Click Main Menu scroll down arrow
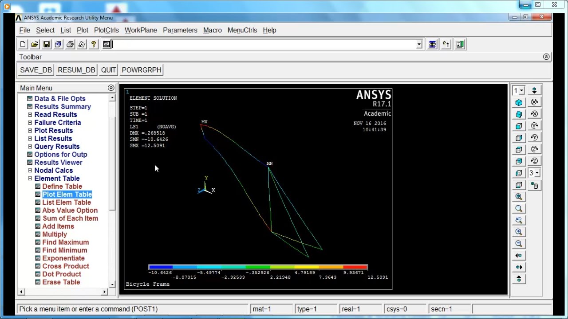This screenshot has width=568, height=319. [x=112, y=284]
